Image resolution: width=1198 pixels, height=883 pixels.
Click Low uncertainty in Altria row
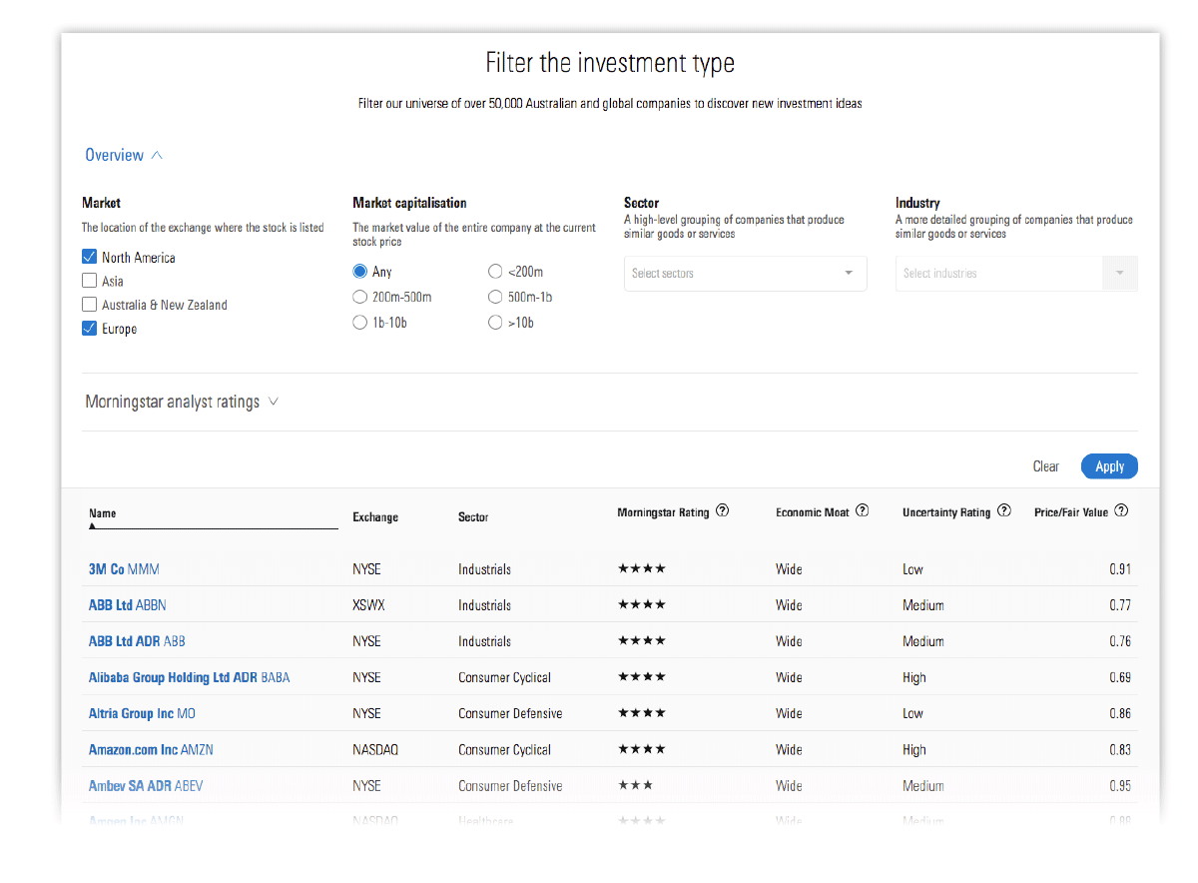point(912,713)
